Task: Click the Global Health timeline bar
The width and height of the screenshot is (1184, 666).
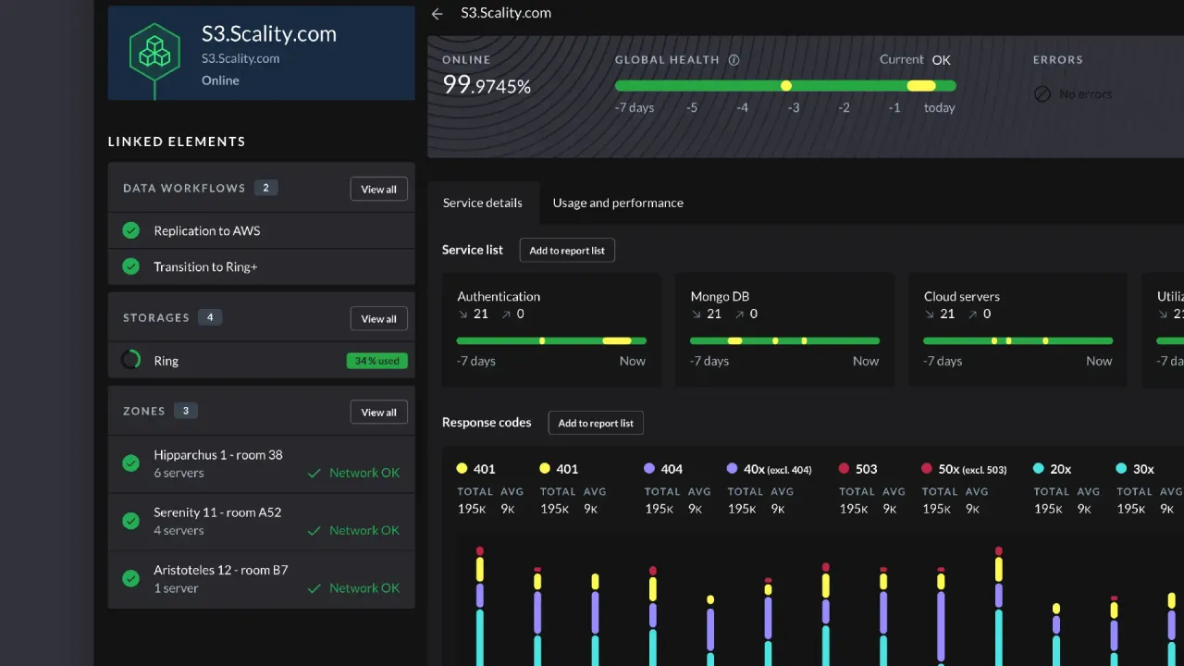Action: 784,86
